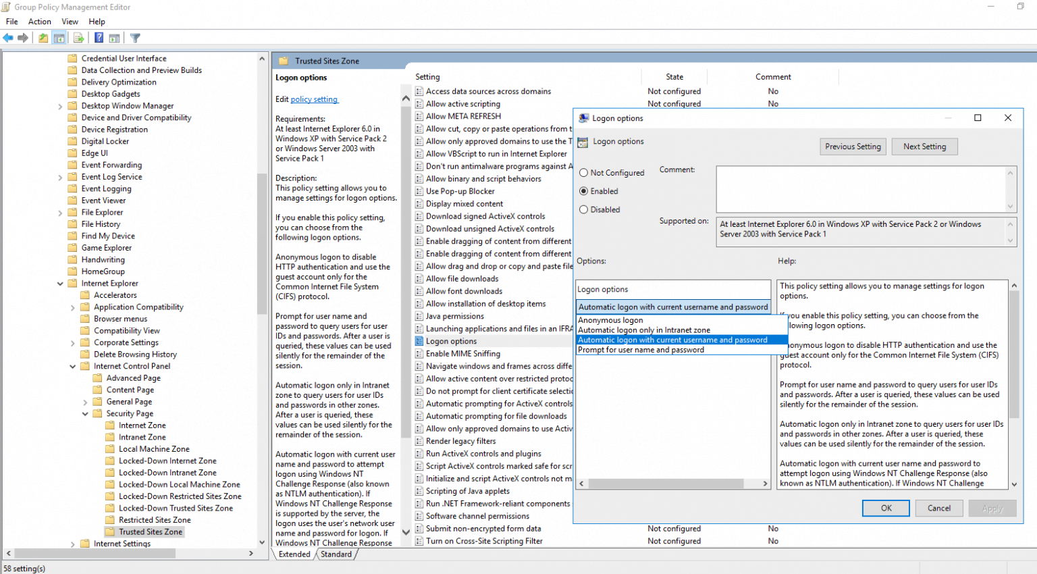
Task: Click the Next Setting button
Action: pyautogui.click(x=924, y=147)
